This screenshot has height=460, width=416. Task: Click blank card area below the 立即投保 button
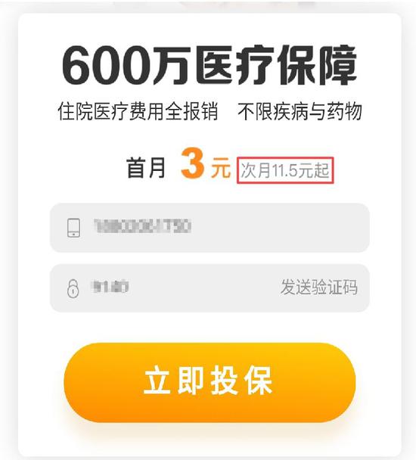210,440
